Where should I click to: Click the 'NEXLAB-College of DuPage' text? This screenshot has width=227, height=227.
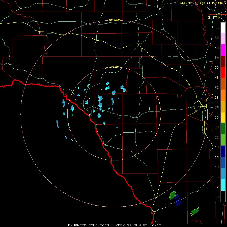202,3
